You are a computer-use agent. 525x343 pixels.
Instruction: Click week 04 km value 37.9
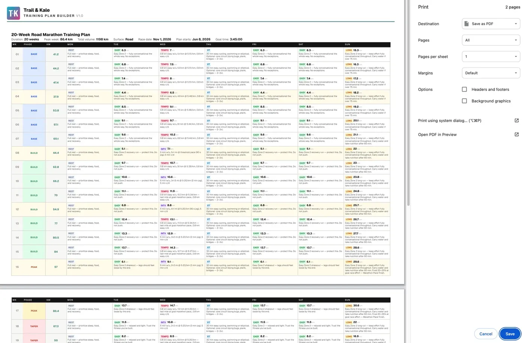(x=56, y=96)
